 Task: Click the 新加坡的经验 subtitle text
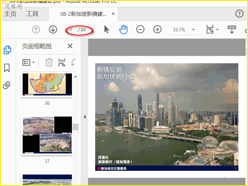click(x=116, y=77)
